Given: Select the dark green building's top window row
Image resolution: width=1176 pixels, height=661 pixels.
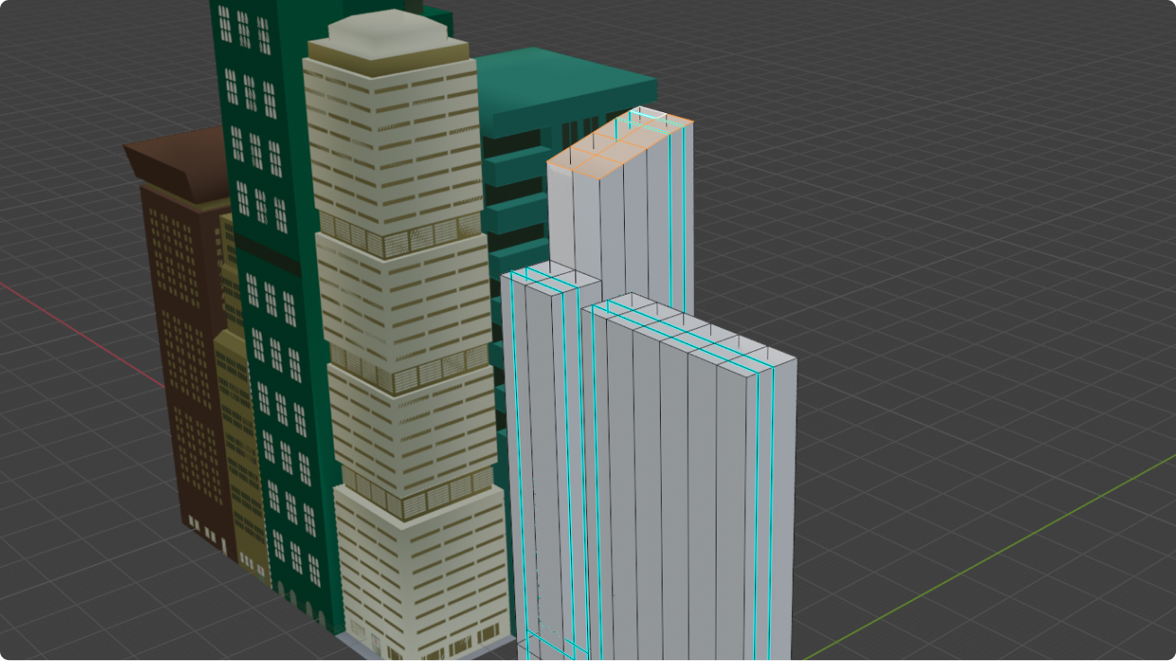Looking at the screenshot, I should (244, 29).
